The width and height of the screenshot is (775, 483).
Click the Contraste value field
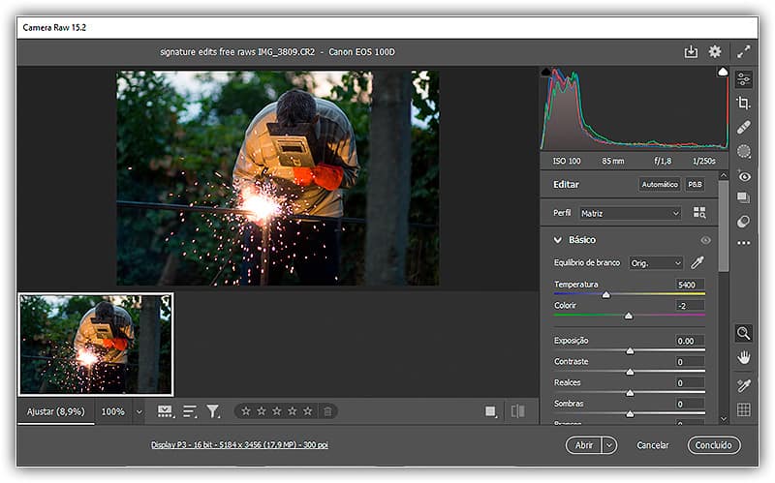tap(690, 362)
